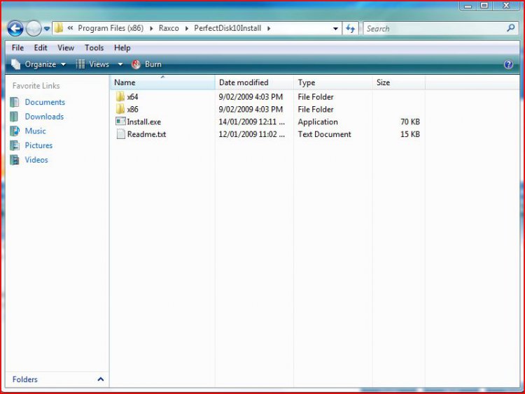Screen dimensions: 525x394
Task: Refresh the folder view
Action: [350, 29]
